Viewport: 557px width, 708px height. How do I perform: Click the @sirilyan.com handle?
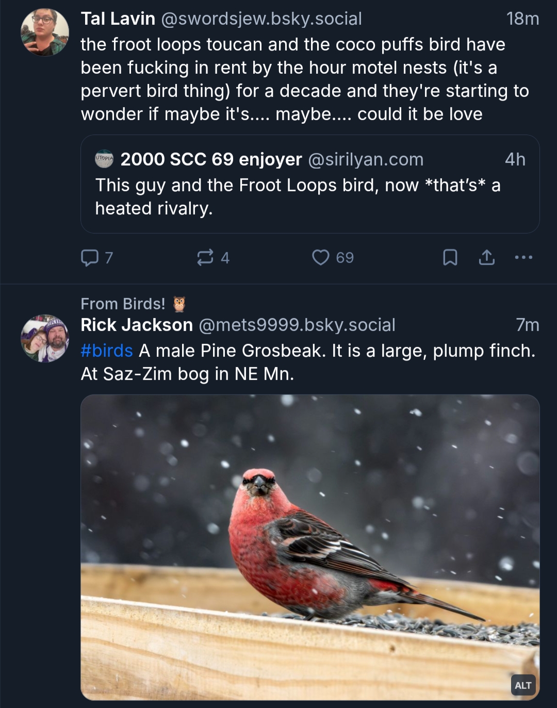click(365, 159)
